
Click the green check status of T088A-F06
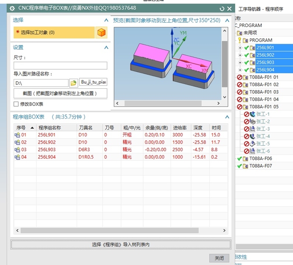[x=239, y=159]
